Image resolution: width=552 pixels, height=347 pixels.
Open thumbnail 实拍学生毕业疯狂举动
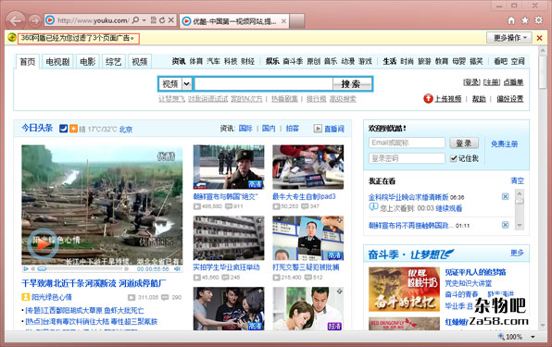tap(229, 239)
